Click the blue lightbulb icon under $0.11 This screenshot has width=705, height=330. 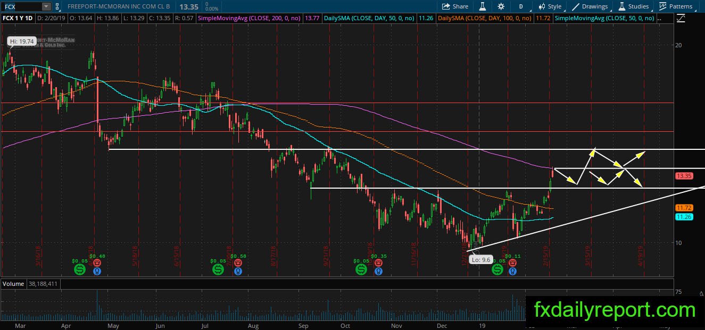(512, 270)
